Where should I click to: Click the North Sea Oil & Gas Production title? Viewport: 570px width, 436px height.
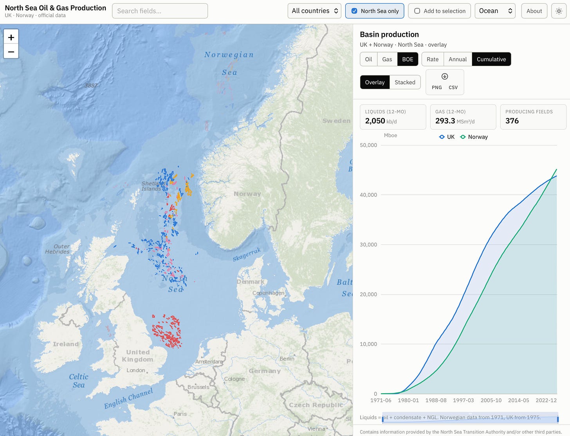tap(56, 8)
